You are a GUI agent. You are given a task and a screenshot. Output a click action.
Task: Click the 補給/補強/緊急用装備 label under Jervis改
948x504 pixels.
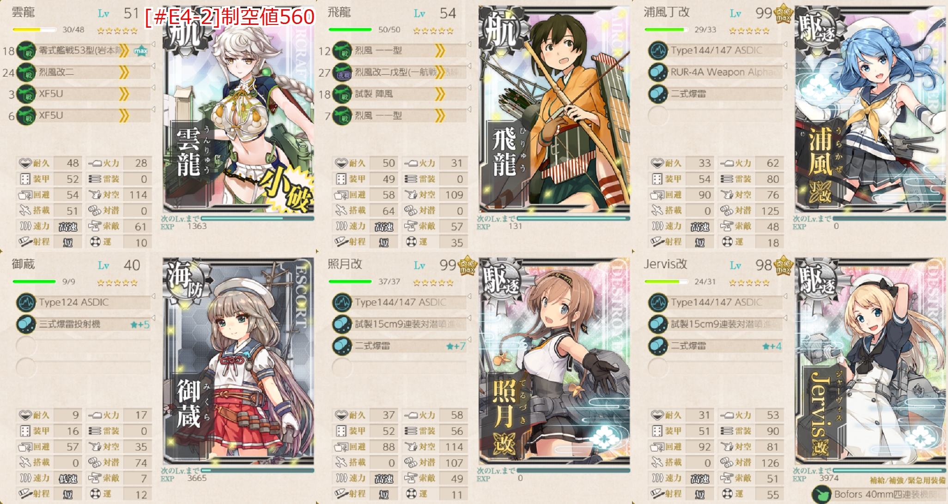908,480
